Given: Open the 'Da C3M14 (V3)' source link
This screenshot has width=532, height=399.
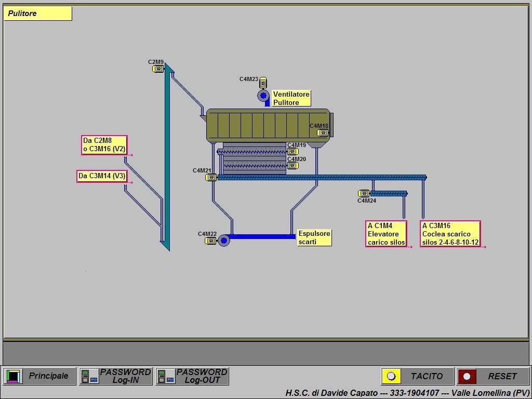Looking at the screenshot, I should tap(102, 176).
